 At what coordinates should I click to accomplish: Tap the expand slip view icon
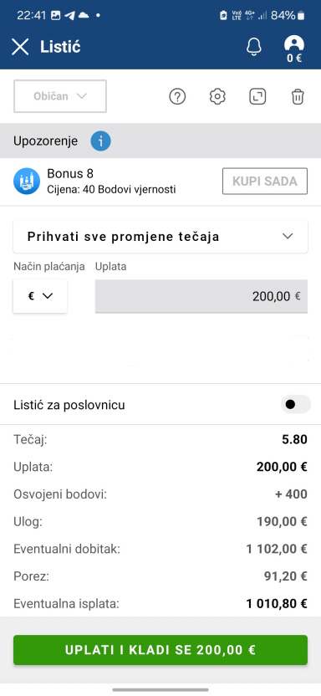257,96
